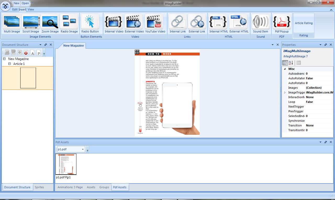The image size is (335, 200).
Task: Select the Article 1 tree item
Action: click(19, 64)
